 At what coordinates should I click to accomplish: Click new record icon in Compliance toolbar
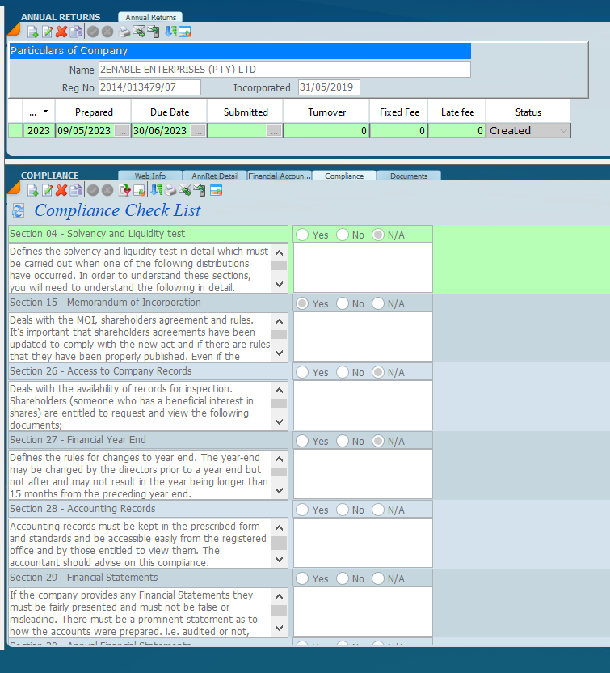pyautogui.click(x=32, y=190)
